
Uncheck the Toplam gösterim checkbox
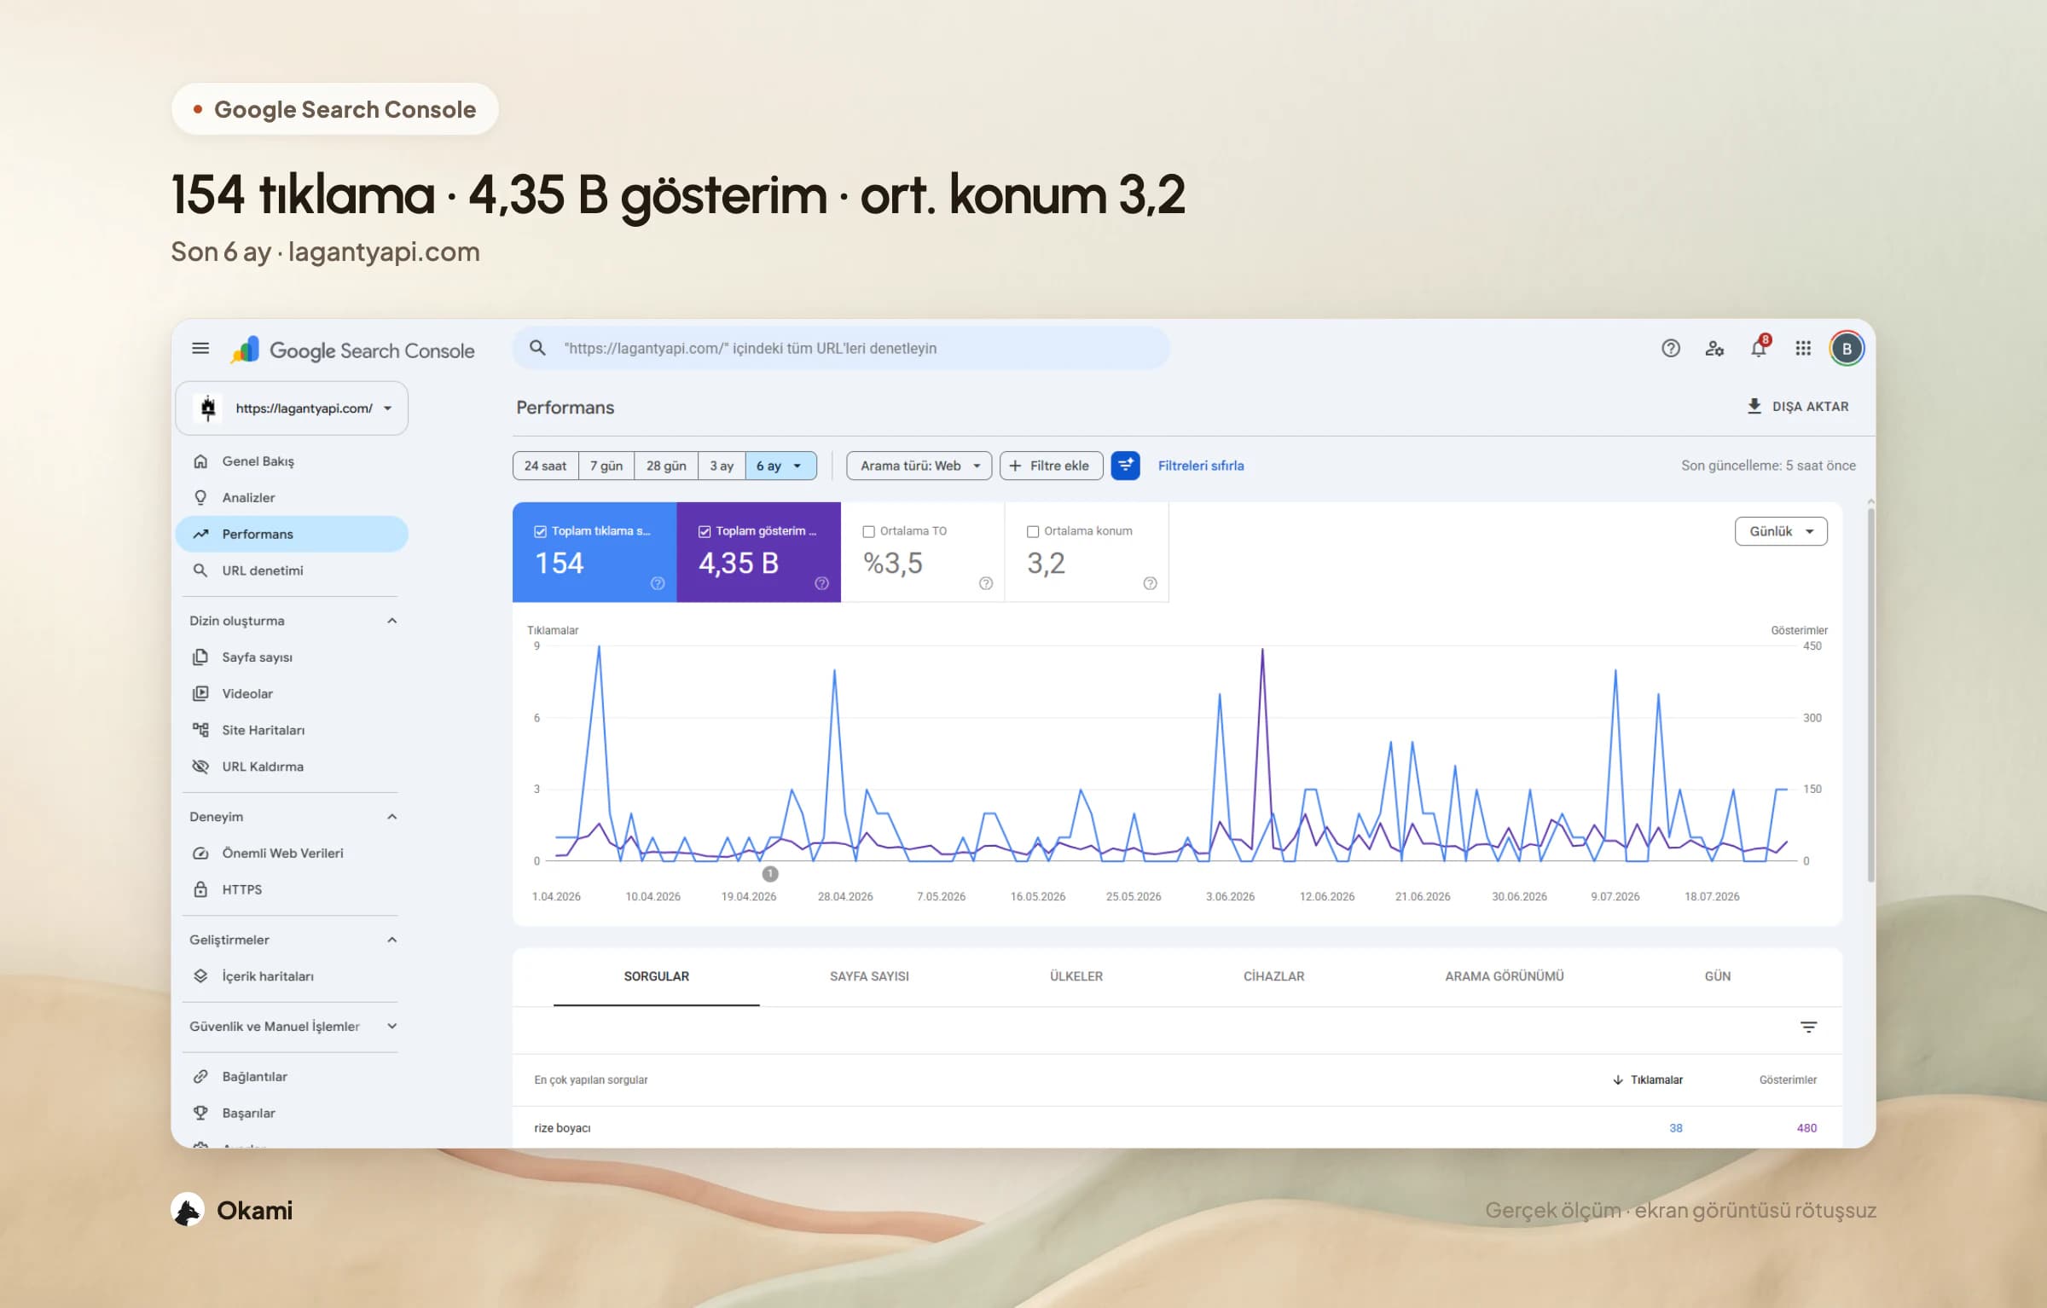705,531
